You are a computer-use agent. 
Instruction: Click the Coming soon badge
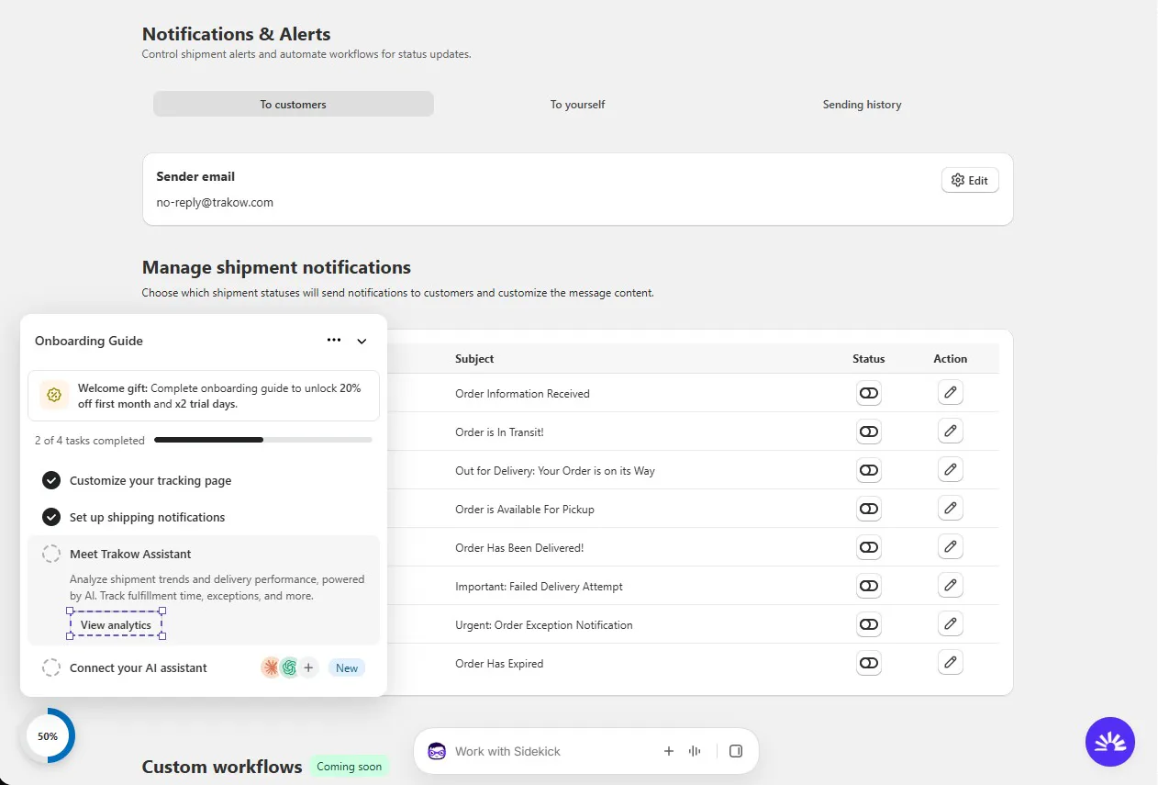pyautogui.click(x=350, y=766)
